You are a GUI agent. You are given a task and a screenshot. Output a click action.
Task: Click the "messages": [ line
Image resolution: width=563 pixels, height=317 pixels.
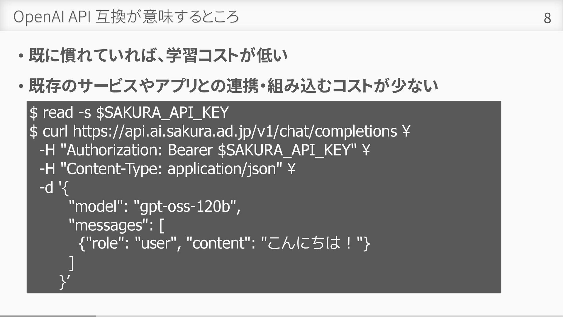coord(116,225)
